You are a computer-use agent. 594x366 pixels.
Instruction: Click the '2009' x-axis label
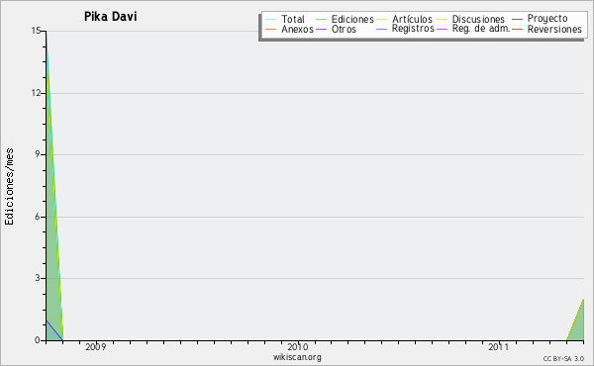pos(96,346)
